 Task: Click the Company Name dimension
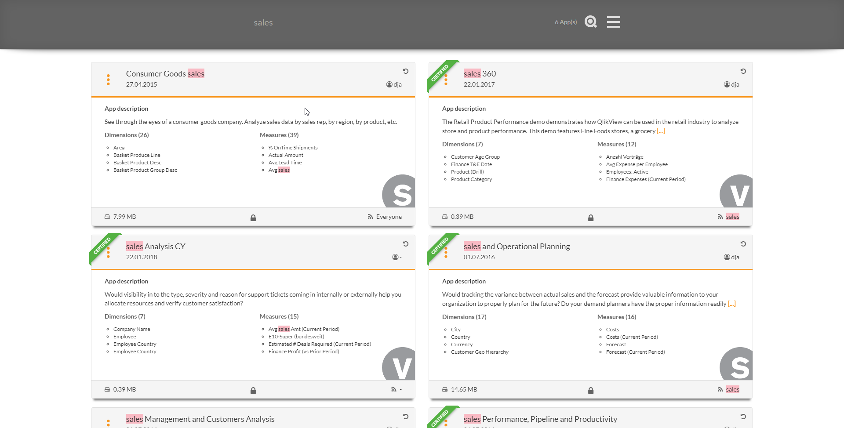coord(131,329)
